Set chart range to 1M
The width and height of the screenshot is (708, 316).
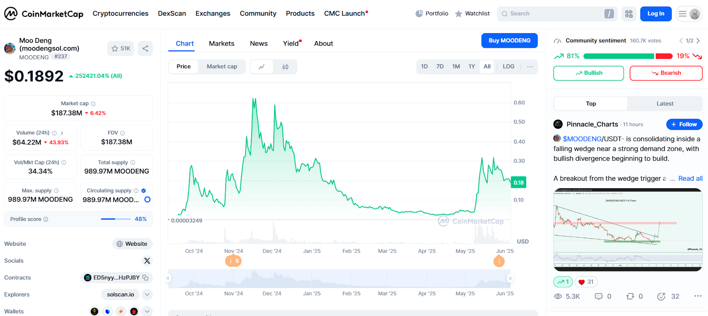coord(456,67)
